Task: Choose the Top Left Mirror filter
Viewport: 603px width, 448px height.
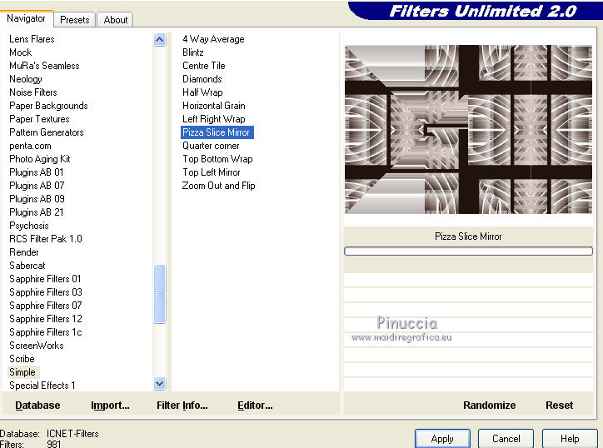Action: 212,172
